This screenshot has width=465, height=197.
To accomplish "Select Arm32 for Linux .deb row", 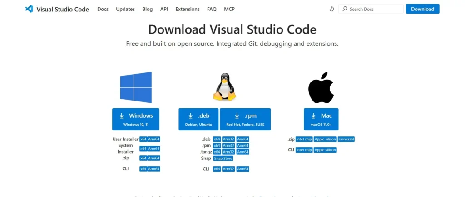I will [229, 139].
